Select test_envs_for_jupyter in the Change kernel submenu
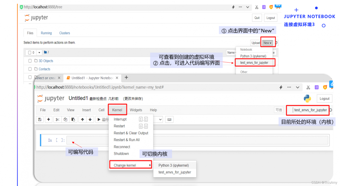The width and height of the screenshot is (340, 186). click(x=175, y=172)
